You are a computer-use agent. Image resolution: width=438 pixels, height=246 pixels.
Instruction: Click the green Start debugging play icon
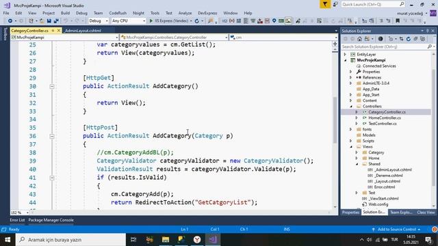click(151, 21)
